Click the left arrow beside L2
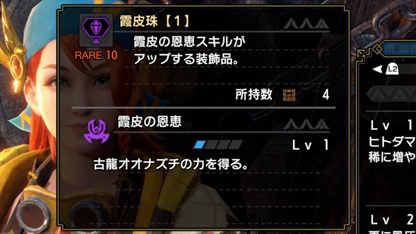The height and width of the screenshot is (234, 416). click(378, 69)
